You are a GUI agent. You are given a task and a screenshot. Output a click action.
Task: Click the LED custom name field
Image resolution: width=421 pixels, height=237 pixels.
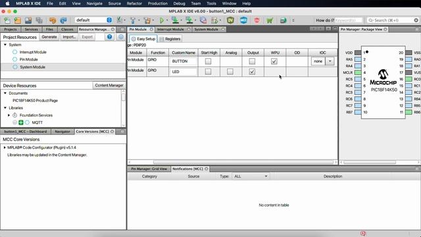coord(184,72)
